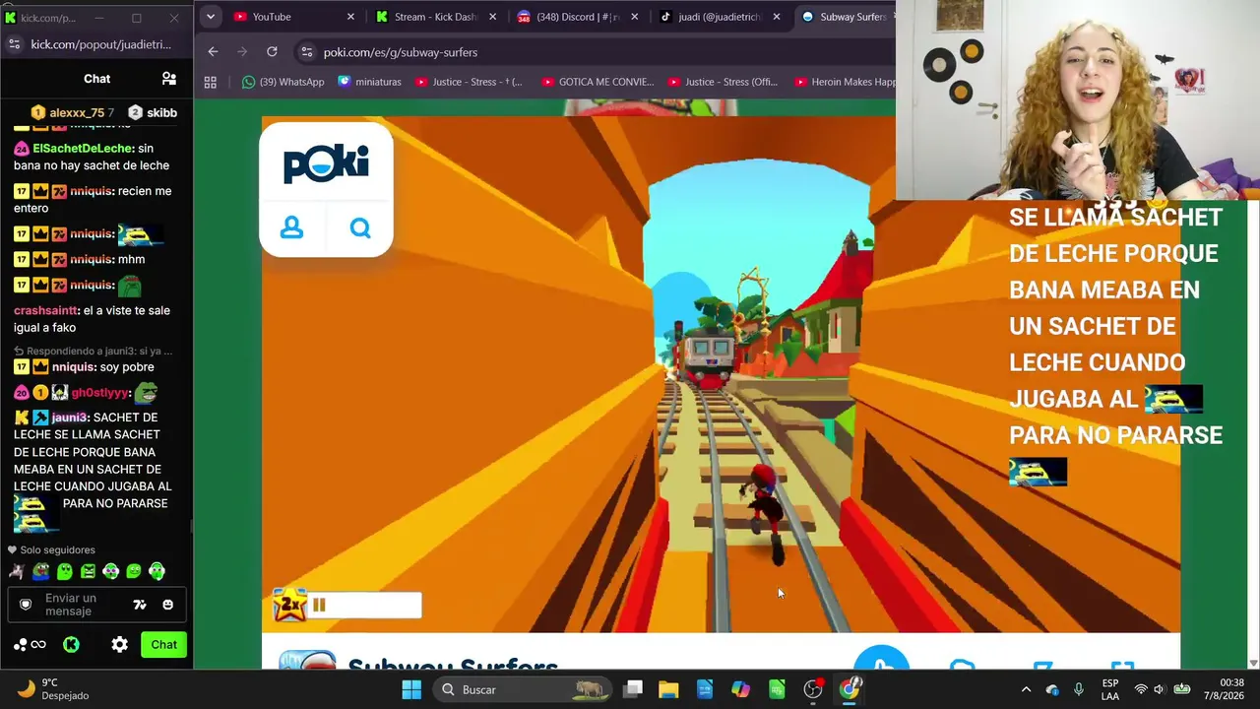Open File Explorer from taskbar
Viewport: 1260px width, 709px height.
click(668, 689)
